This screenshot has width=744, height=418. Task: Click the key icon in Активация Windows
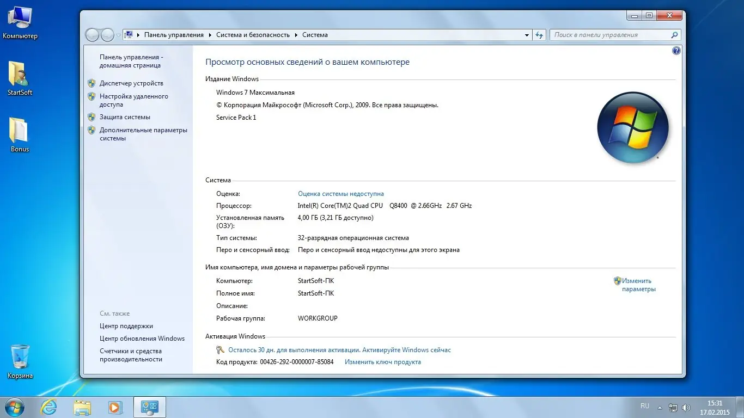point(220,350)
